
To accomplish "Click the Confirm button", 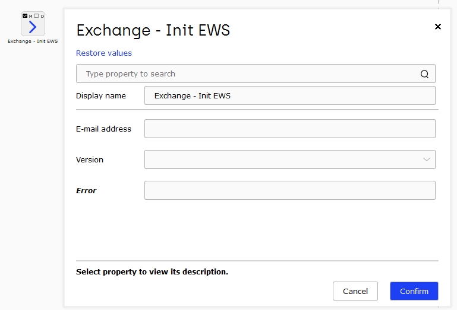I will (x=414, y=291).
